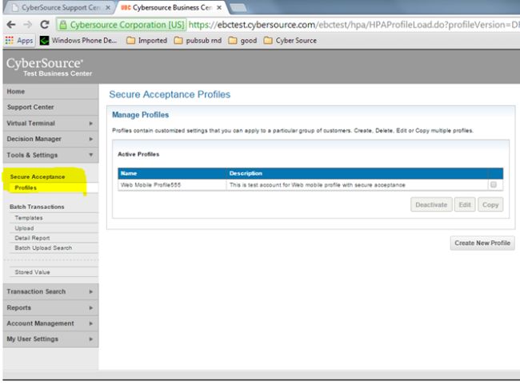Click Secure Acceptance Profiles page title
This screenshot has width=520, height=384.
tap(170, 94)
